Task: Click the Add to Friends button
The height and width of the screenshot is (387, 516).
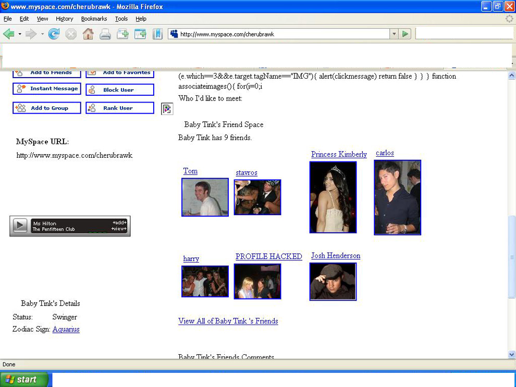Action: tap(47, 73)
